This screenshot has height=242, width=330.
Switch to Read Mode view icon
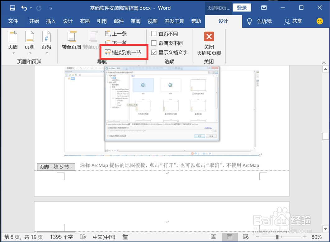tap(213, 237)
